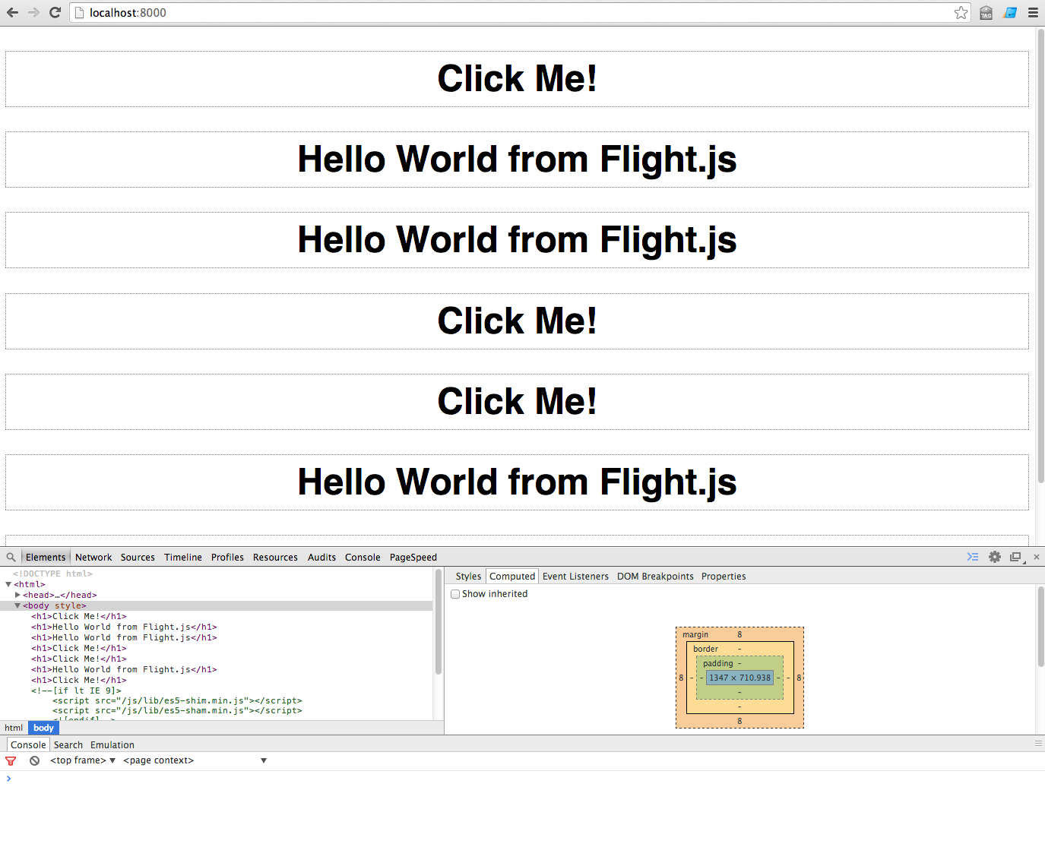Click the 1347 × 710.938 content box
The width and height of the screenshot is (1045, 847).
coord(739,678)
